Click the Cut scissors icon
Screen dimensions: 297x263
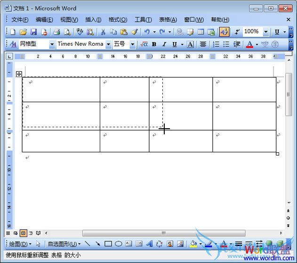click(103, 32)
